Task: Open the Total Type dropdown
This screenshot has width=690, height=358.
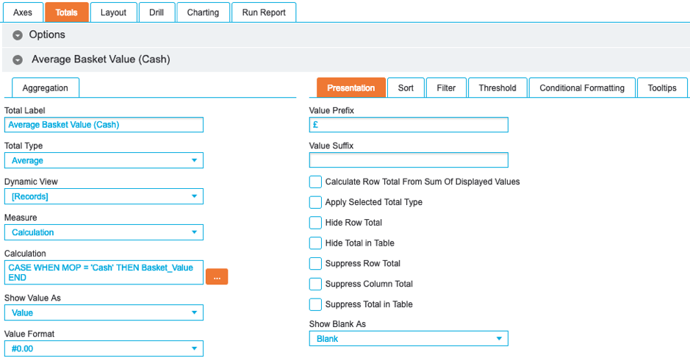Action: [x=104, y=160]
